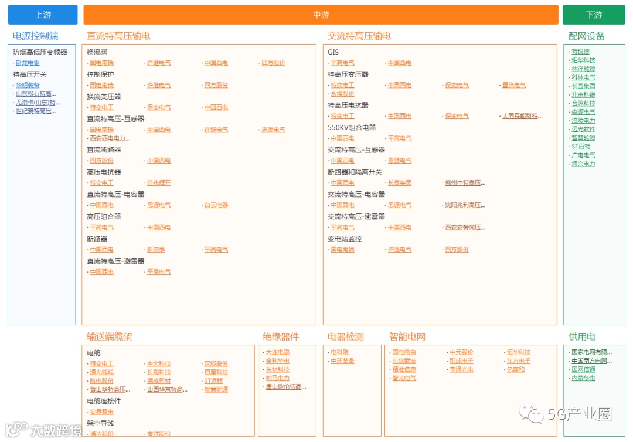Open the 经纬辉开 link under 高压电抗器

coord(159,183)
